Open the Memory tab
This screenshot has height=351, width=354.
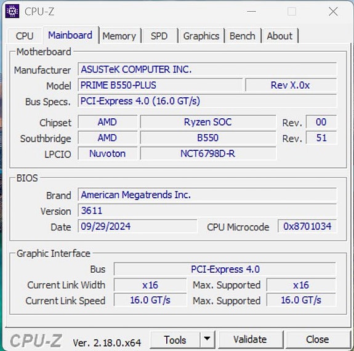coord(119,36)
